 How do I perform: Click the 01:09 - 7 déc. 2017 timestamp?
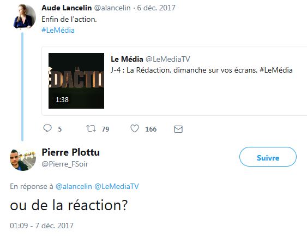(41, 226)
